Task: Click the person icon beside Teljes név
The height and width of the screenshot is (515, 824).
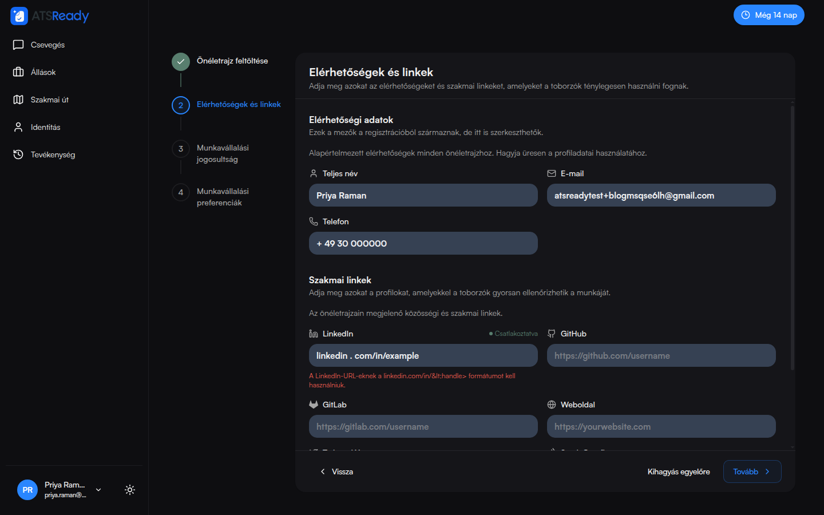Action: (x=314, y=173)
